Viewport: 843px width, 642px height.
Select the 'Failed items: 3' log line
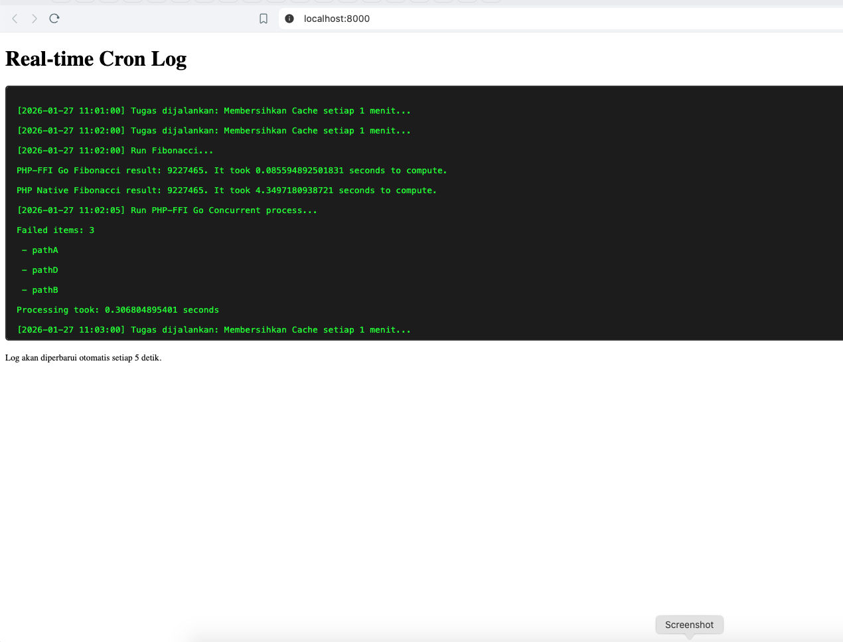point(55,230)
